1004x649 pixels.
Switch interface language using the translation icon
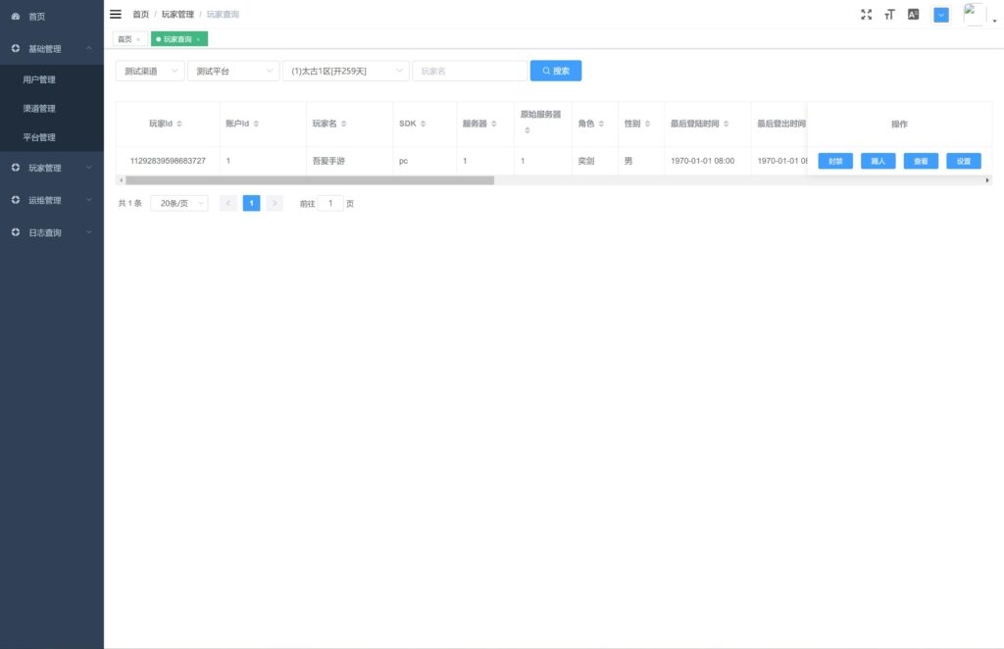click(x=913, y=14)
